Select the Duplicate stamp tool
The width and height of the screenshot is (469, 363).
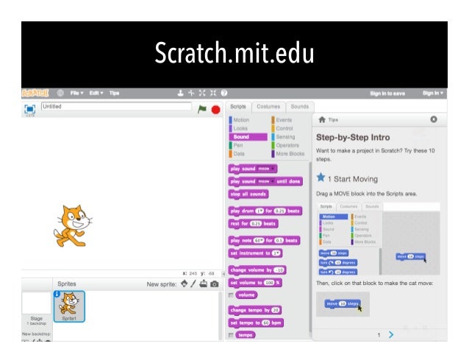tap(180, 94)
